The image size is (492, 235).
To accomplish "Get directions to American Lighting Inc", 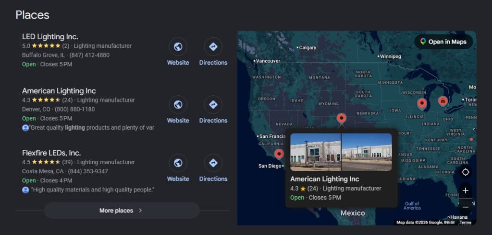I will [x=213, y=105].
